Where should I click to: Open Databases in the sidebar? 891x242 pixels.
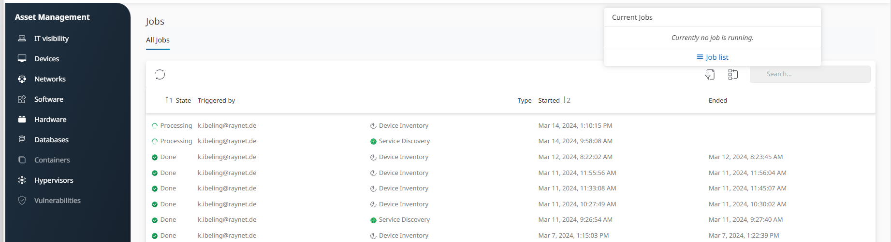[51, 140]
